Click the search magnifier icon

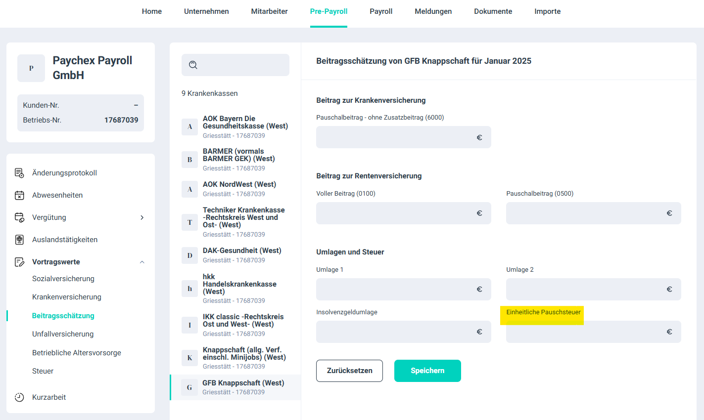(193, 65)
